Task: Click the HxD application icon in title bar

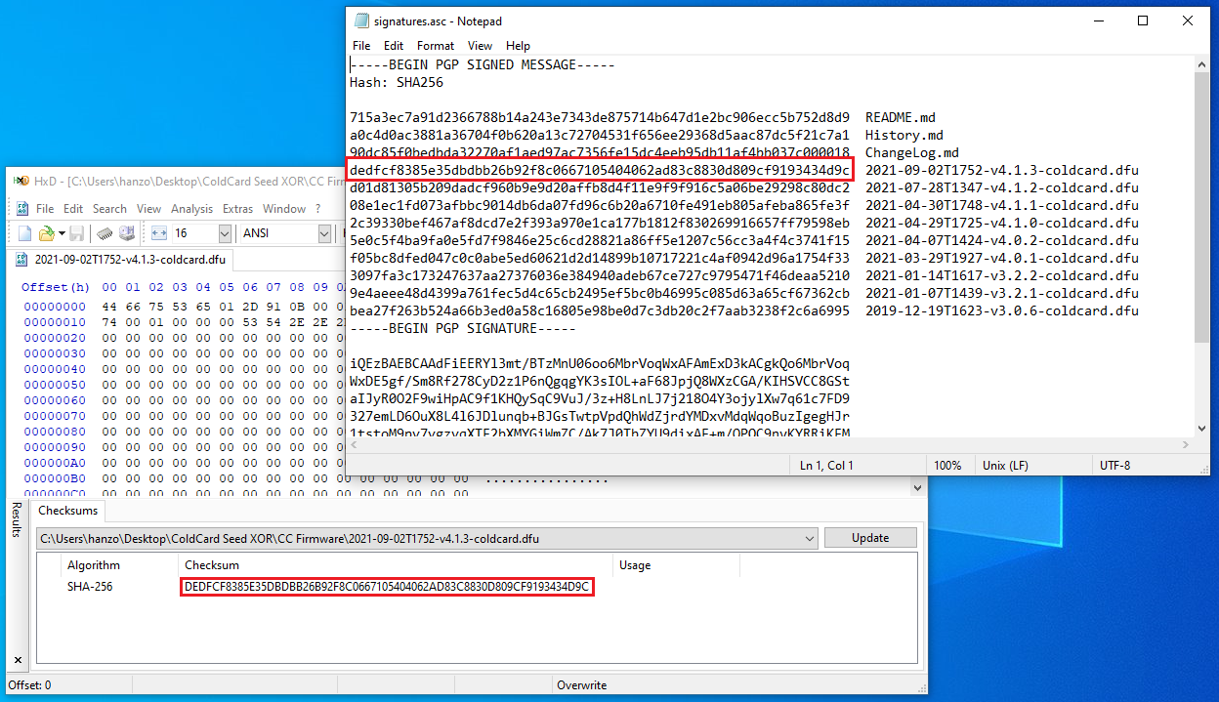Action: (x=21, y=181)
